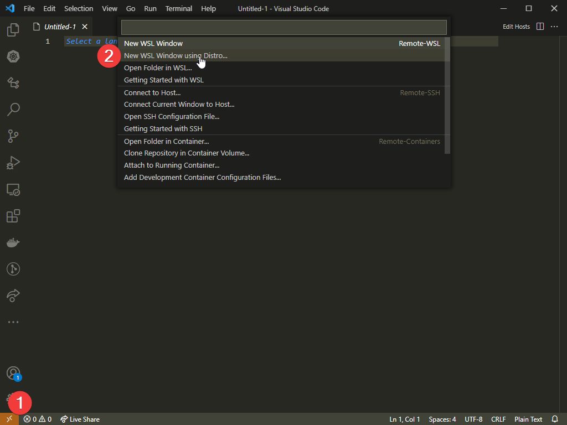The image size is (567, 425).
Task: Open the View menu
Action: pos(109,9)
